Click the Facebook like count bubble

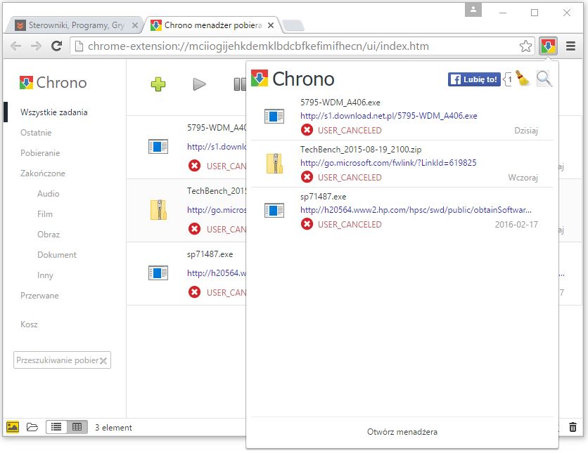(x=507, y=79)
